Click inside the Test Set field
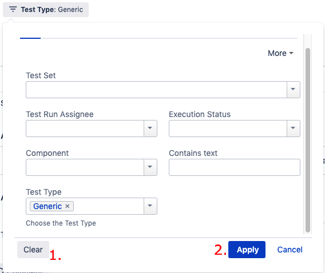325x273 pixels. [156, 90]
